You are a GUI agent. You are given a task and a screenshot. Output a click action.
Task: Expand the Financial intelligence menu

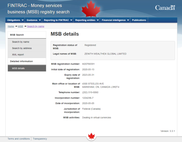click(115, 20)
